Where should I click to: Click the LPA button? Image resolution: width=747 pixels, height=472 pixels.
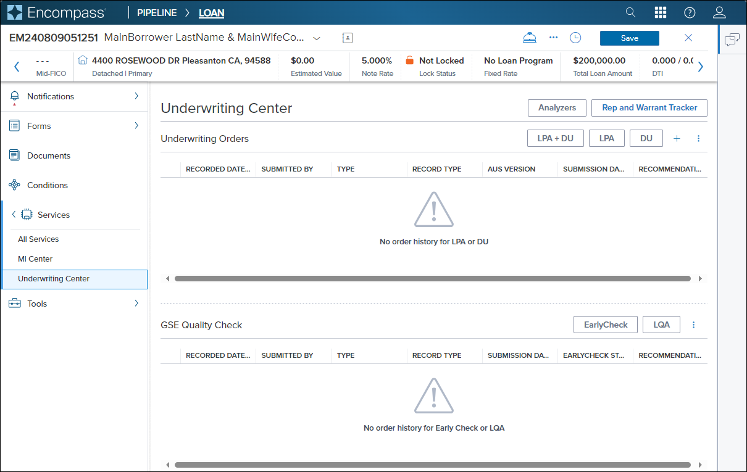[607, 138]
